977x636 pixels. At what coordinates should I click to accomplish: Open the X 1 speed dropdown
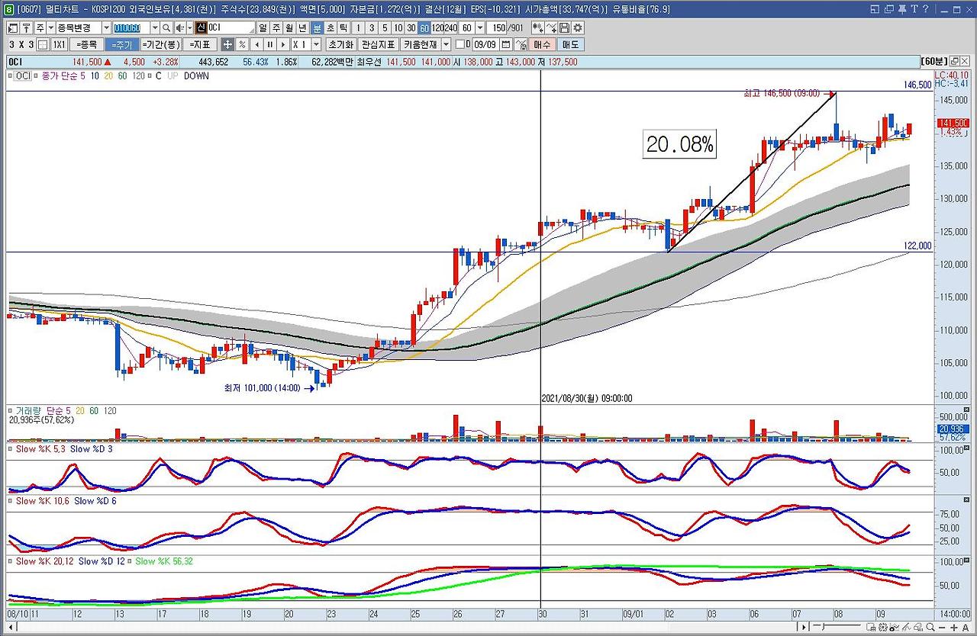pyautogui.click(x=316, y=45)
